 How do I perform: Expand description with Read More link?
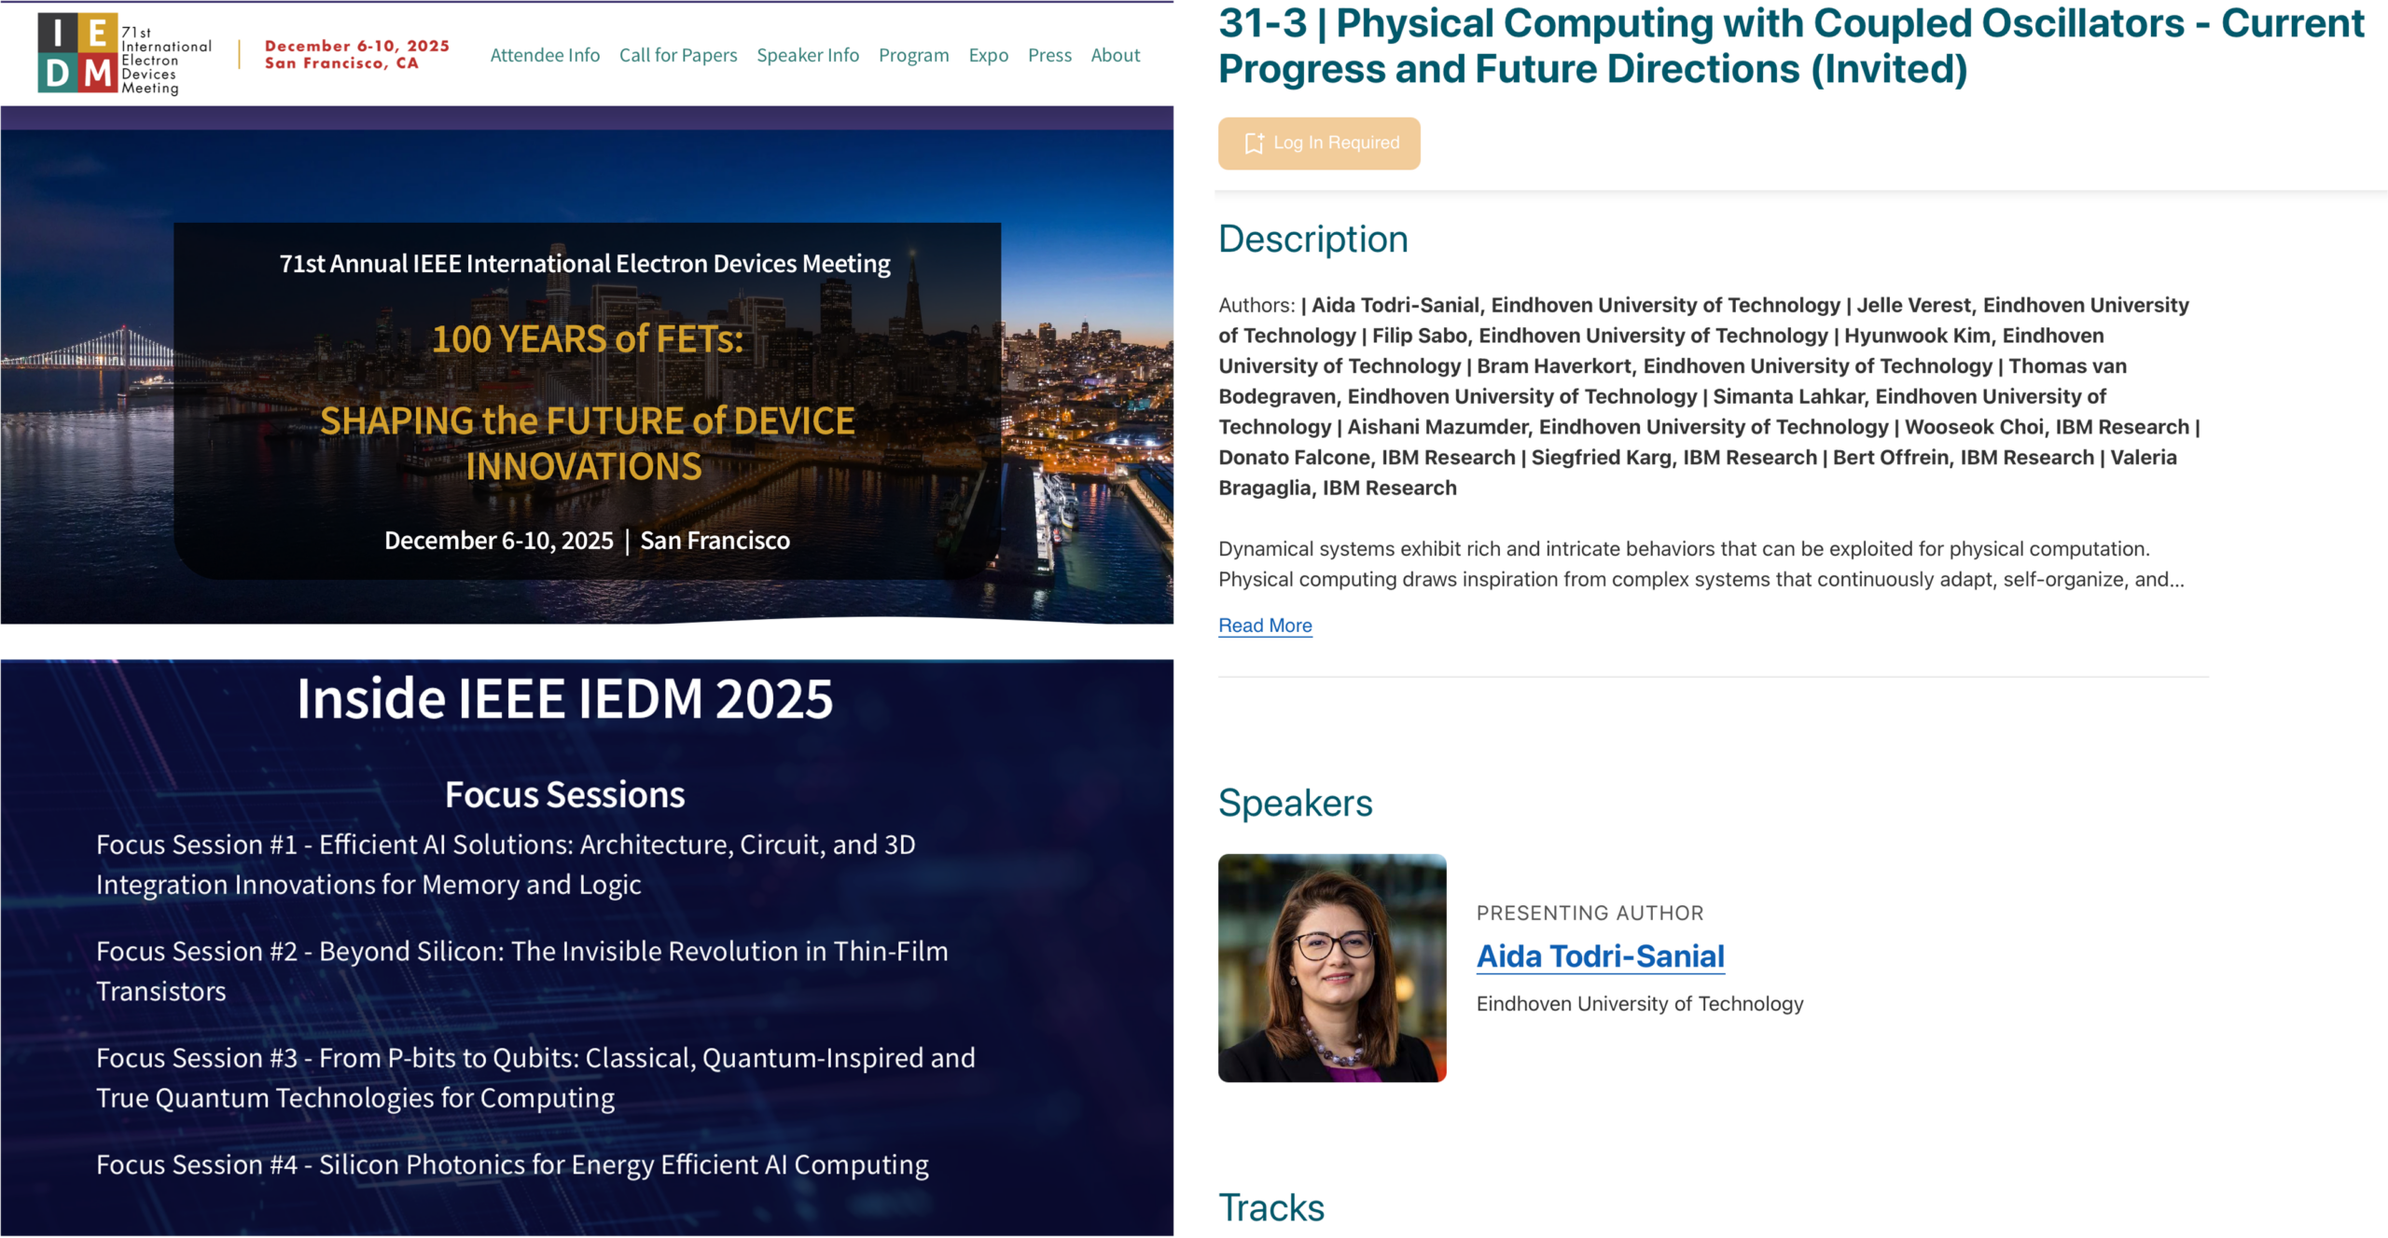tap(1265, 626)
